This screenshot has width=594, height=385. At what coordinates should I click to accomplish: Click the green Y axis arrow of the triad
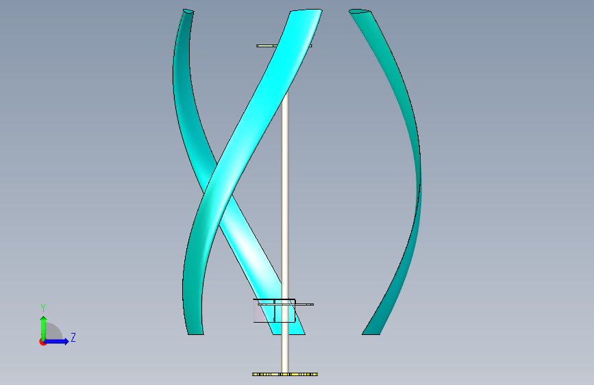[44, 327]
